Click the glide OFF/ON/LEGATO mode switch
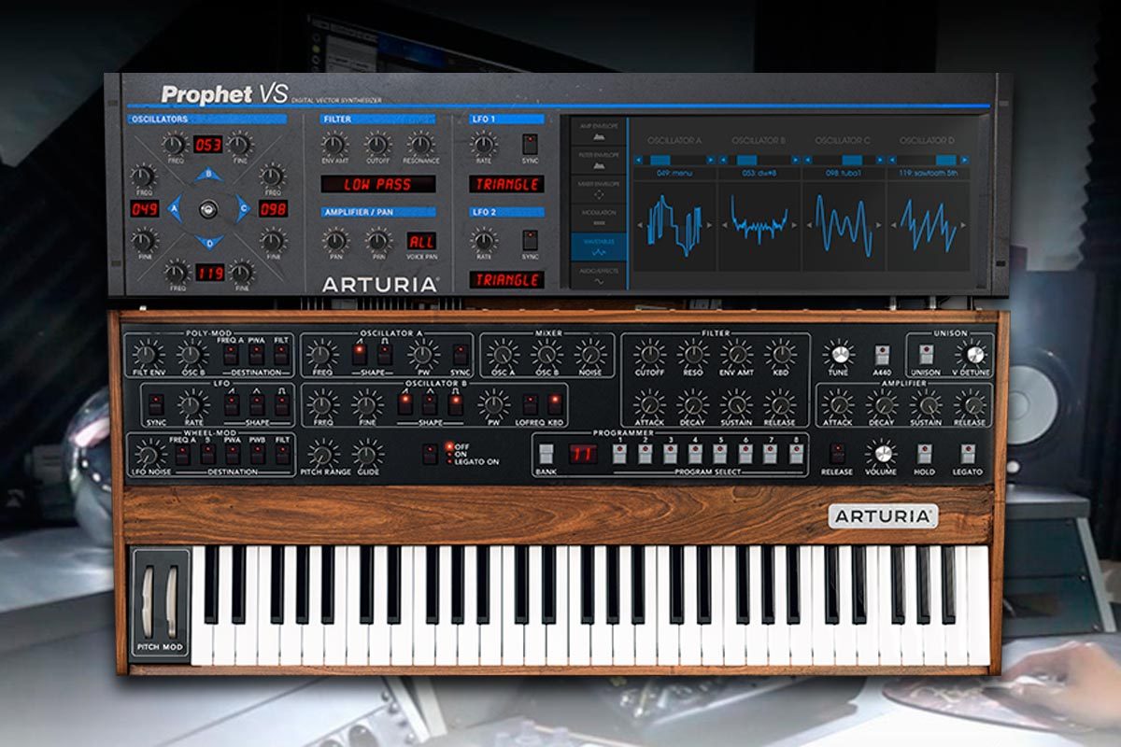The height and width of the screenshot is (747, 1121). pos(430,454)
